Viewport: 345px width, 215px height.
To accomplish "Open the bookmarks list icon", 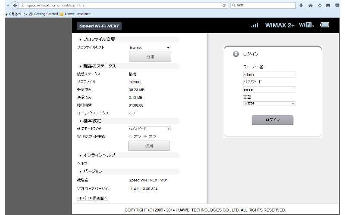I will click(328, 6).
